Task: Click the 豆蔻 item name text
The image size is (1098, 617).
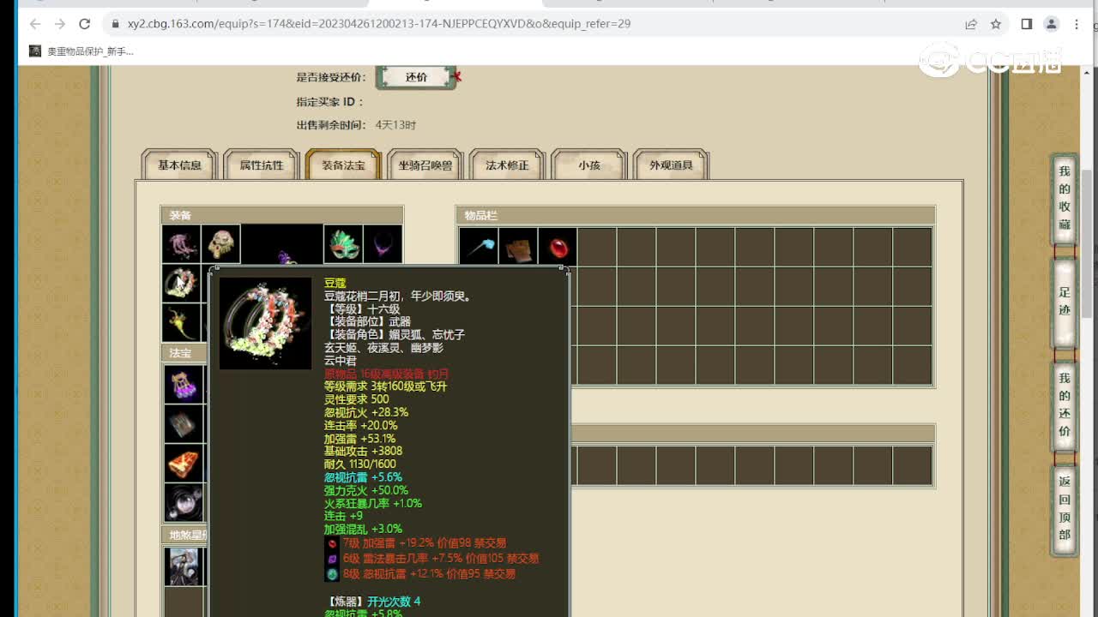Action: click(x=335, y=283)
